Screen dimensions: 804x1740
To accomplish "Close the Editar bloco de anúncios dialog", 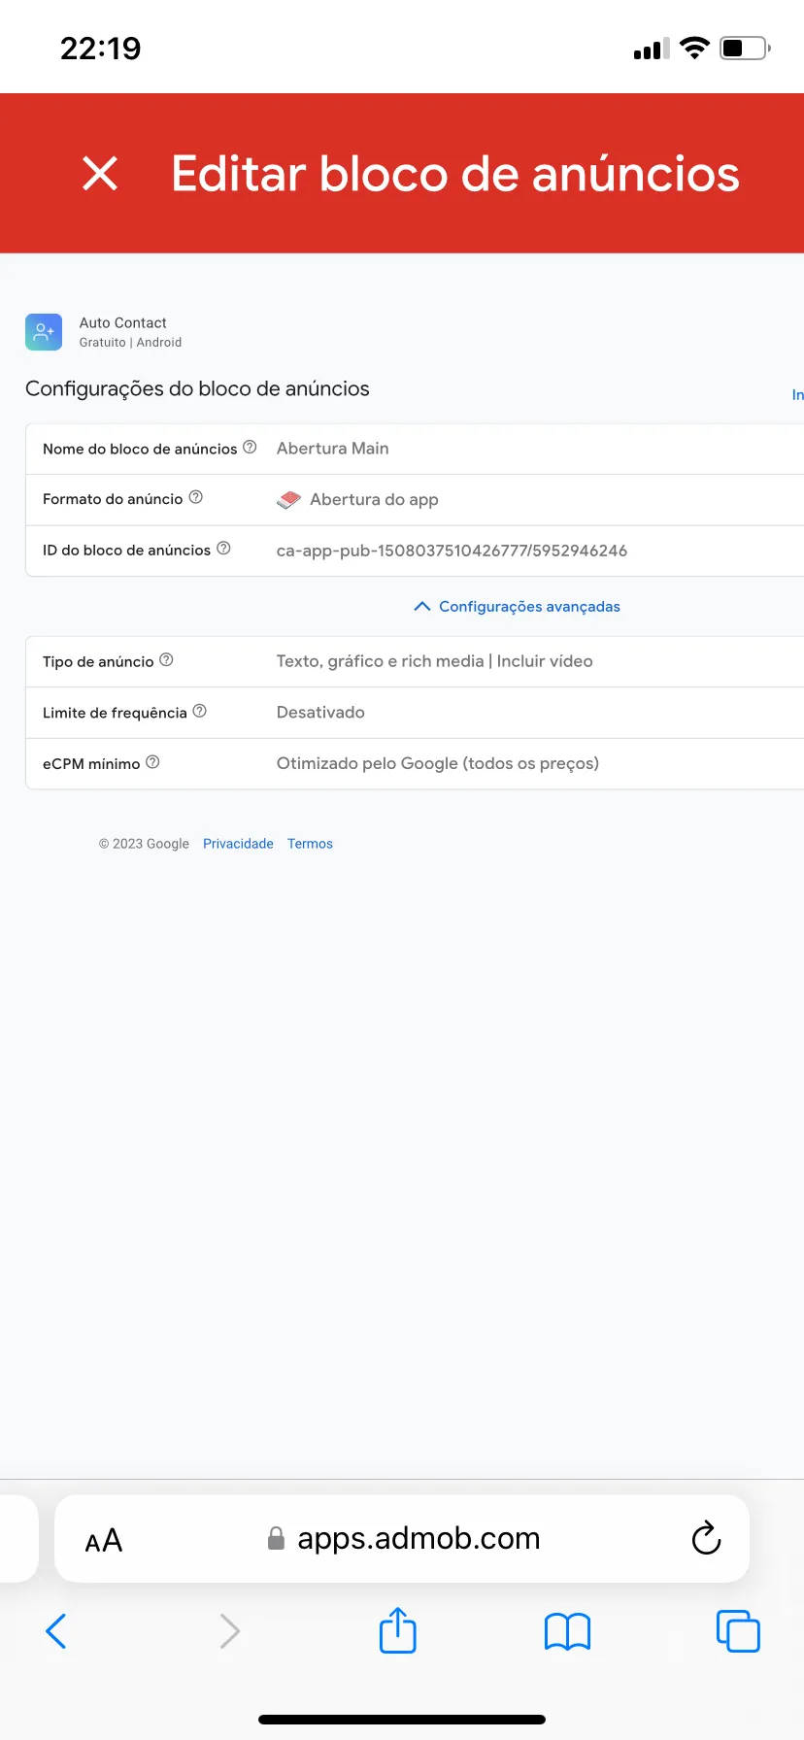I will (x=100, y=174).
